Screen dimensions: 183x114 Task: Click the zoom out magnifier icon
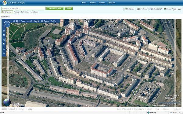click(x=4, y=35)
